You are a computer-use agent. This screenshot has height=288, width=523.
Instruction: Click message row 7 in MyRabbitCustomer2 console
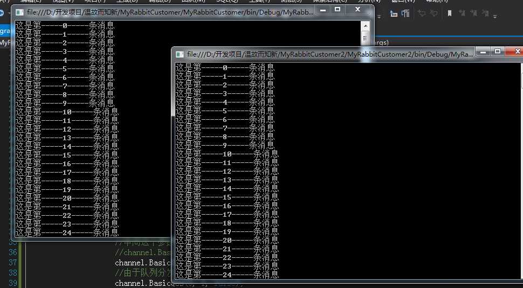coord(225,128)
